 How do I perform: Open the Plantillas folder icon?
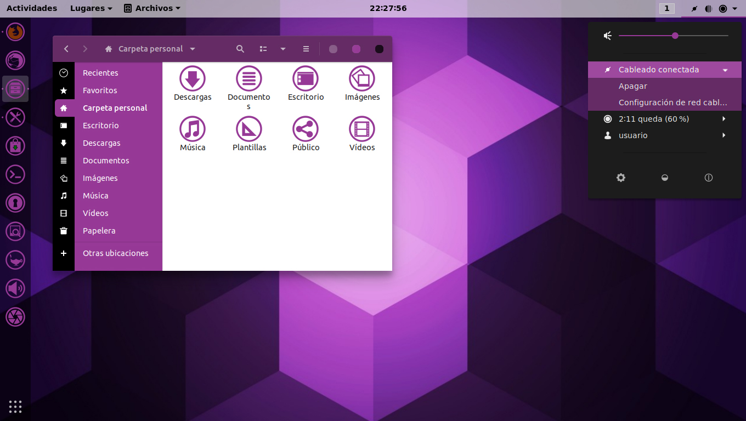coord(249,129)
